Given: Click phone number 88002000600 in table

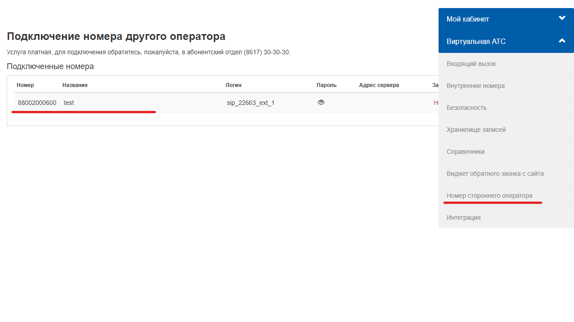Looking at the screenshot, I should (37, 103).
